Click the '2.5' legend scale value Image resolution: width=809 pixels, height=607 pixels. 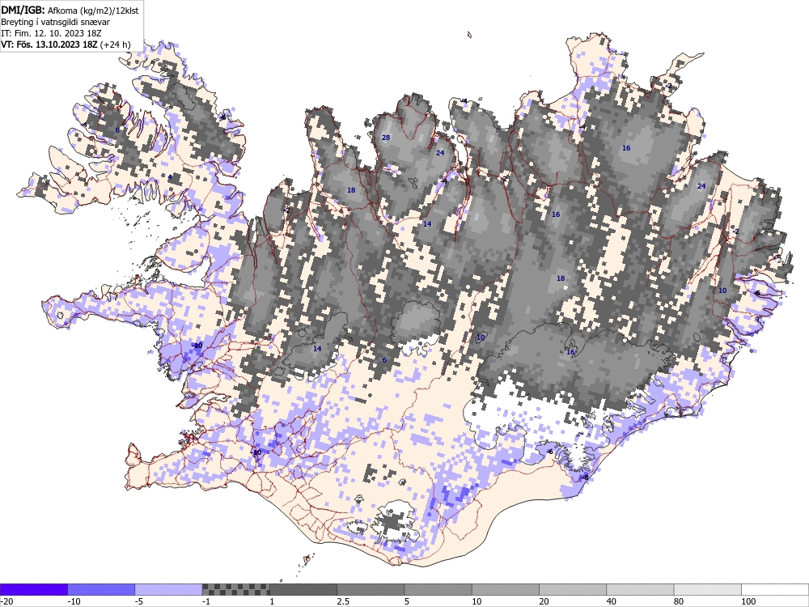click(342, 601)
